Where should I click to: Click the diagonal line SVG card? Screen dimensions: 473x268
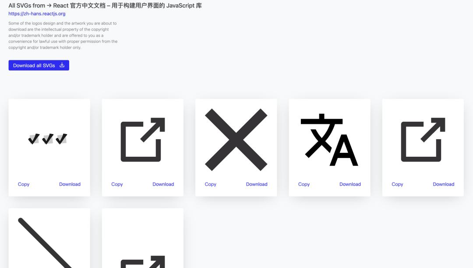coord(49,239)
